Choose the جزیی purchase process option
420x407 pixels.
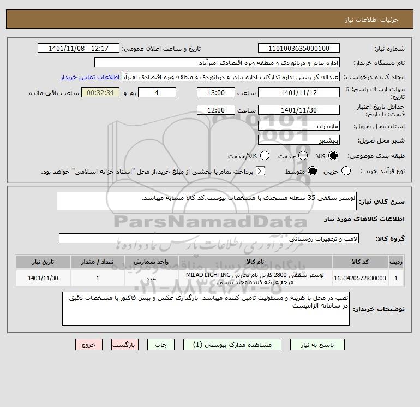tap(346, 171)
